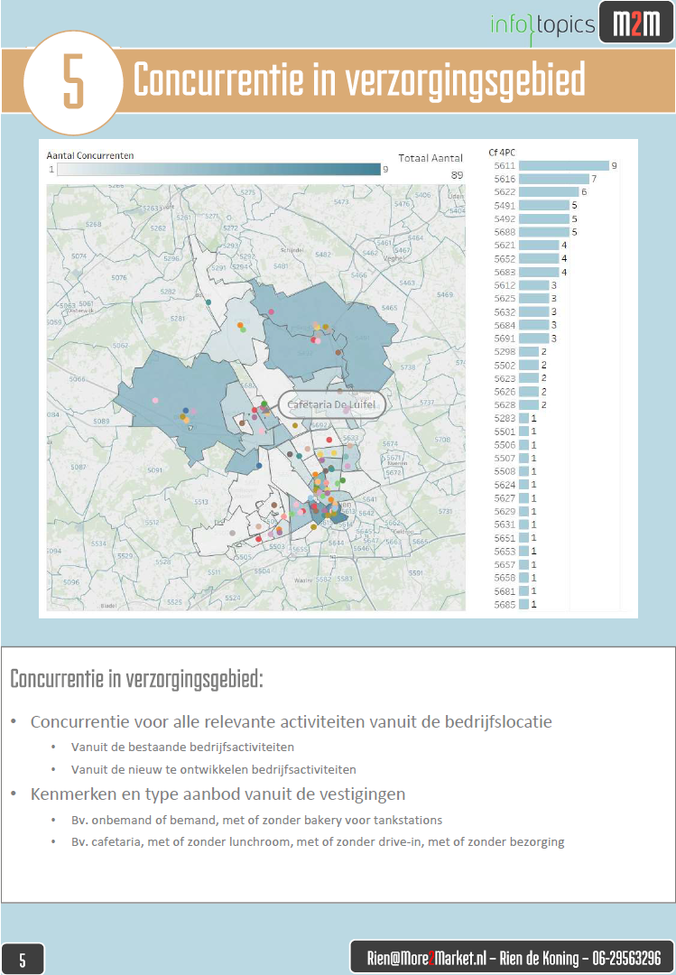Click the 5685 postcode label
The width and height of the screenshot is (676, 975).
coord(505,604)
